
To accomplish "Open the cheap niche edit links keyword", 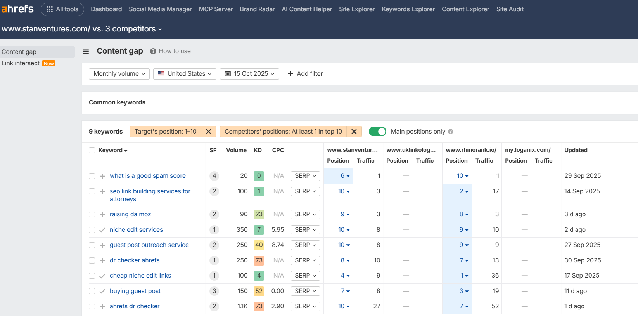I will [140, 276].
